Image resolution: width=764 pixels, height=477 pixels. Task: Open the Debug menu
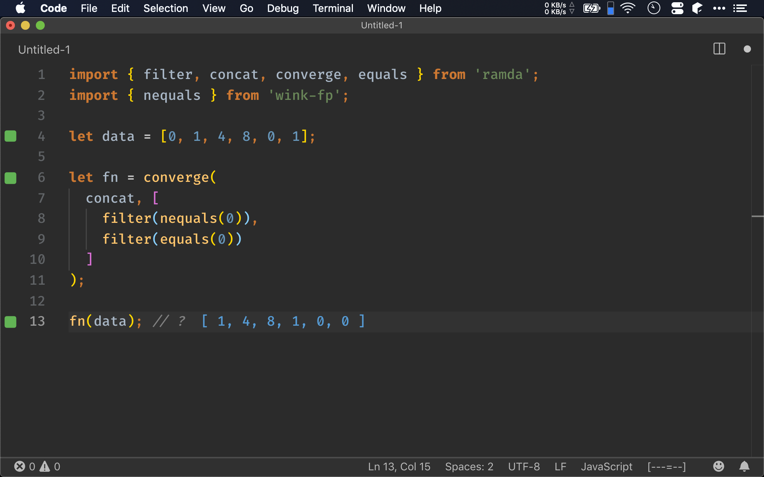tap(283, 8)
